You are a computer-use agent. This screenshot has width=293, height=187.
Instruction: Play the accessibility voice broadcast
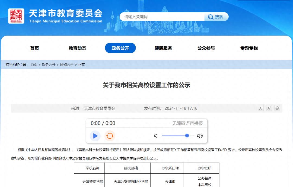click(x=95, y=136)
